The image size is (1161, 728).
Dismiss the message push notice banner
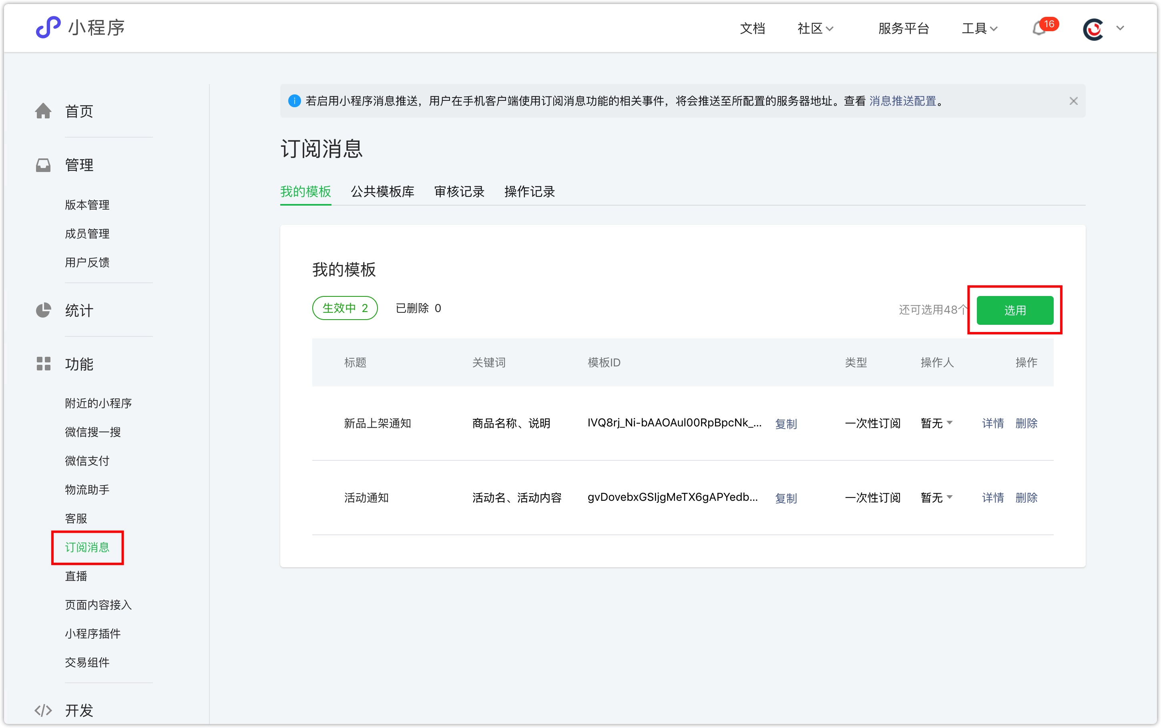(1073, 101)
